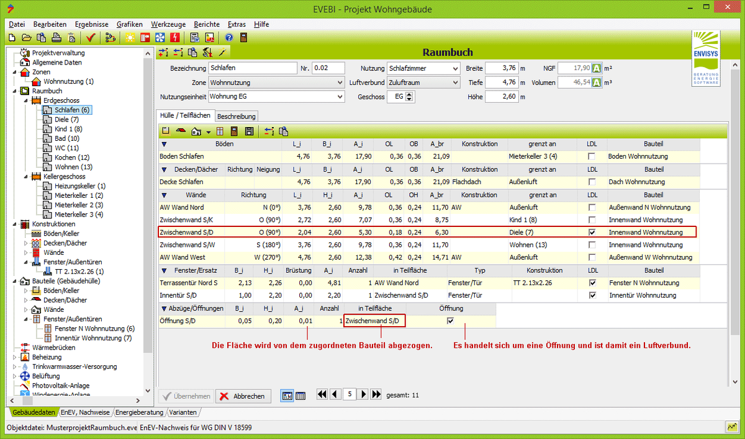
Task: Click the blue question mark help icon
Action: click(x=228, y=37)
